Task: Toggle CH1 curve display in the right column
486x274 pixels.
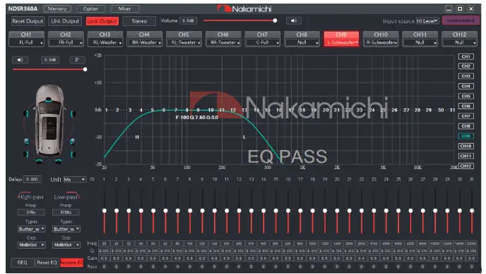Action: 466,56
